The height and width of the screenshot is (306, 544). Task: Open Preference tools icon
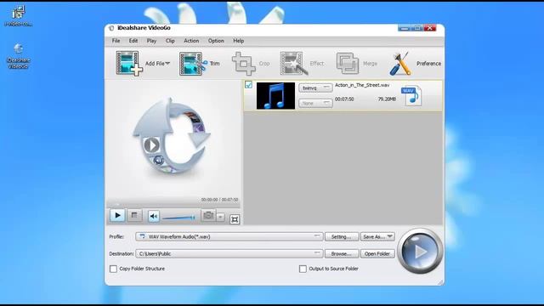(400, 64)
